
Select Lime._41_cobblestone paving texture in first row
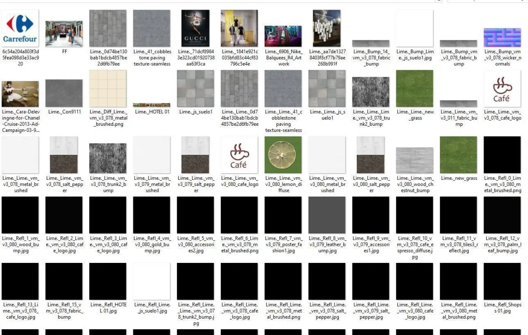pyautogui.click(x=152, y=29)
